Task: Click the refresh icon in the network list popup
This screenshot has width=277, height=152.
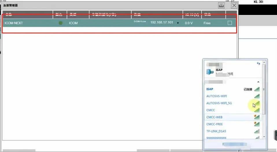Action: pyautogui.click(x=258, y=63)
